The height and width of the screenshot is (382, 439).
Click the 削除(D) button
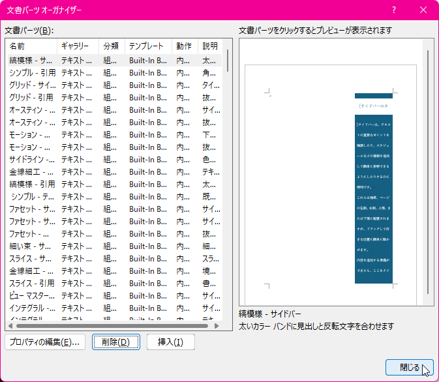pyautogui.click(x=116, y=342)
